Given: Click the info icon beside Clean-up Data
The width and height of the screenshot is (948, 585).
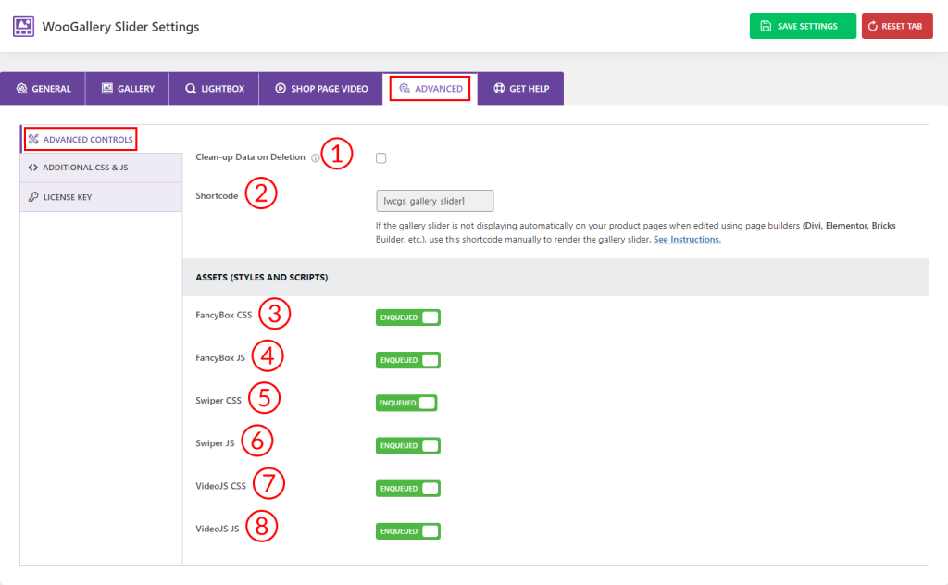Looking at the screenshot, I should tap(315, 157).
